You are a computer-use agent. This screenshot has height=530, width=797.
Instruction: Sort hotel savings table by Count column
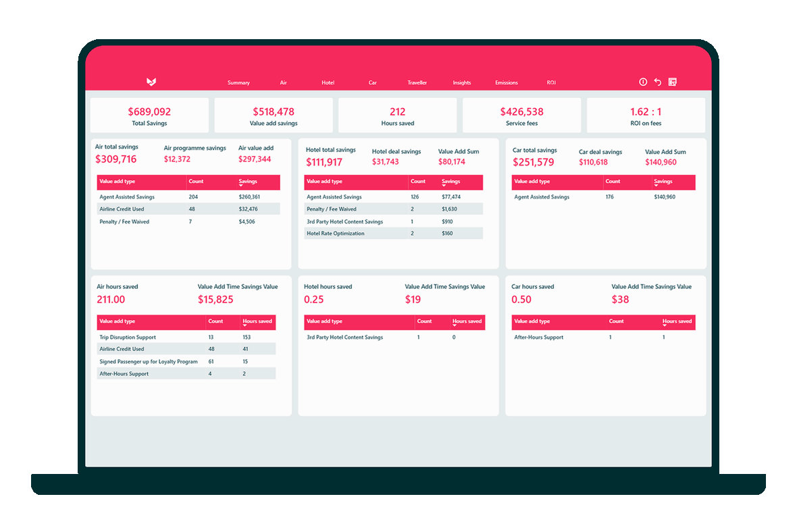click(x=418, y=182)
